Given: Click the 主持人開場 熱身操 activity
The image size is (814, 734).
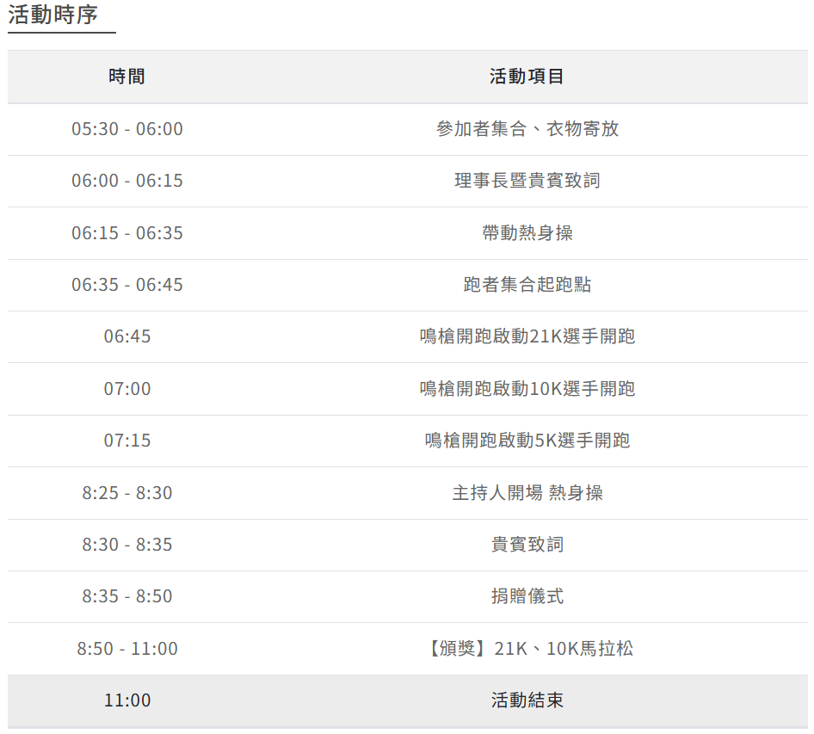Looking at the screenshot, I should pyautogui.click(x=527, y=493).
